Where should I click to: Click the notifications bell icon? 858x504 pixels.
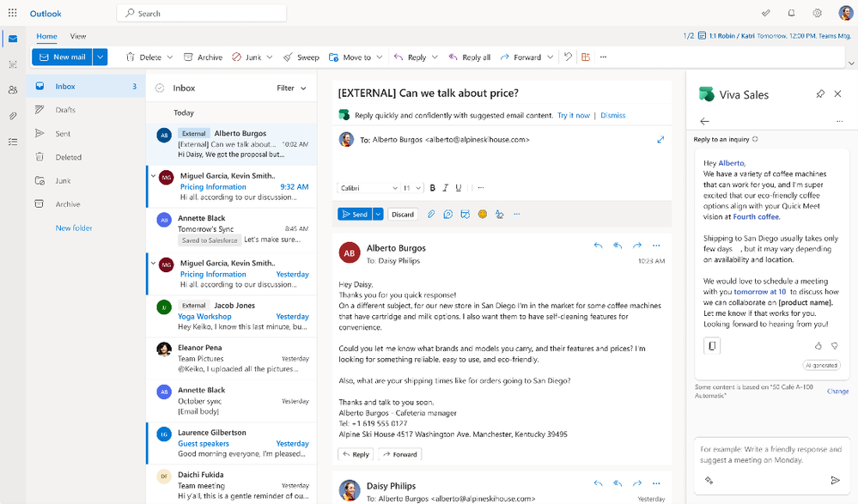791,13
